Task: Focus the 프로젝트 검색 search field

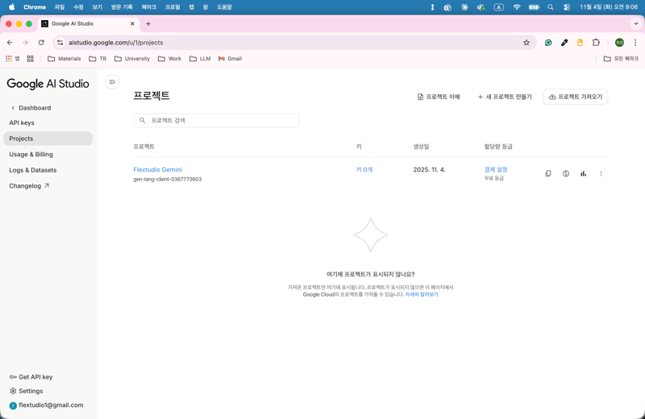Action: 216,121
